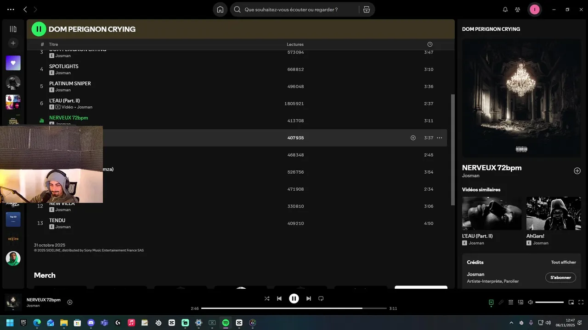Open the user profile avatar

click(534, 9)
